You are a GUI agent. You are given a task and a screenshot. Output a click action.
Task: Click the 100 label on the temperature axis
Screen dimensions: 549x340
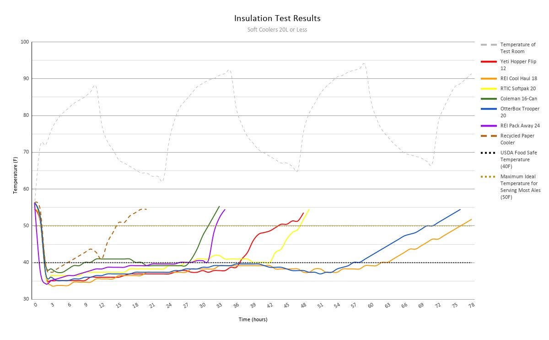(x=25, y=42)
